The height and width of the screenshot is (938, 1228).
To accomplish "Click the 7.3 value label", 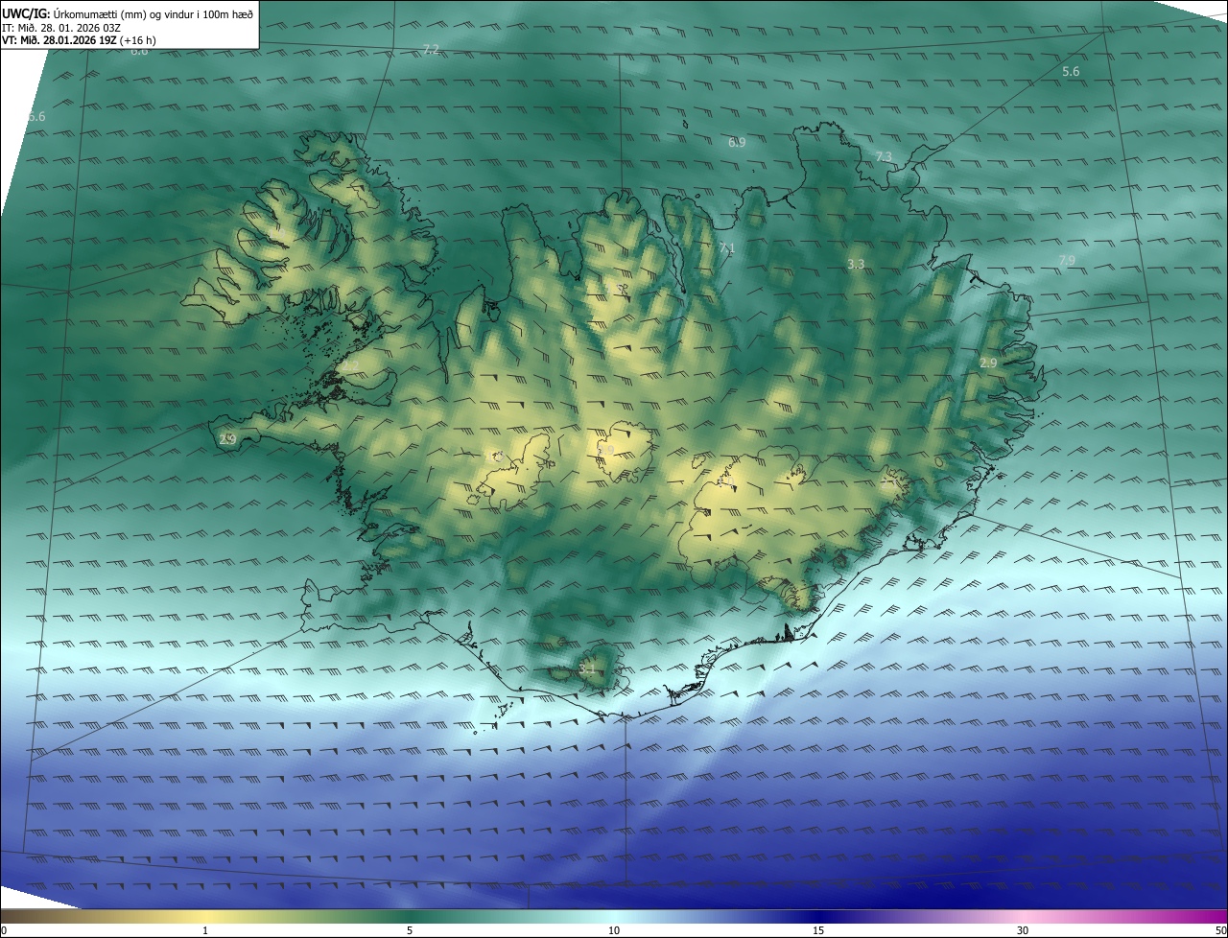I will tap(884, 156).
